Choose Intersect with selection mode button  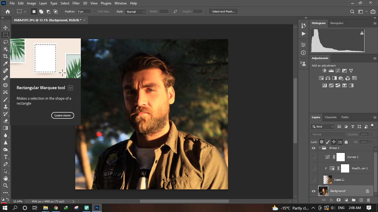pyautogui.click(x=55, y=12)
